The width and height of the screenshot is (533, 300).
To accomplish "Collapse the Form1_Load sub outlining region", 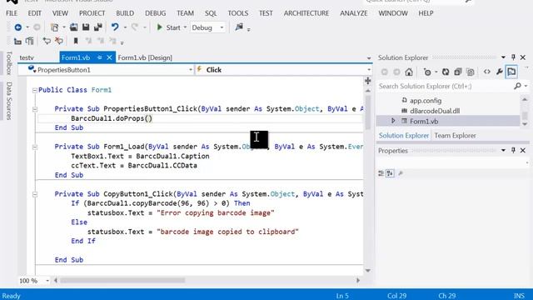I will pos(34,147).
